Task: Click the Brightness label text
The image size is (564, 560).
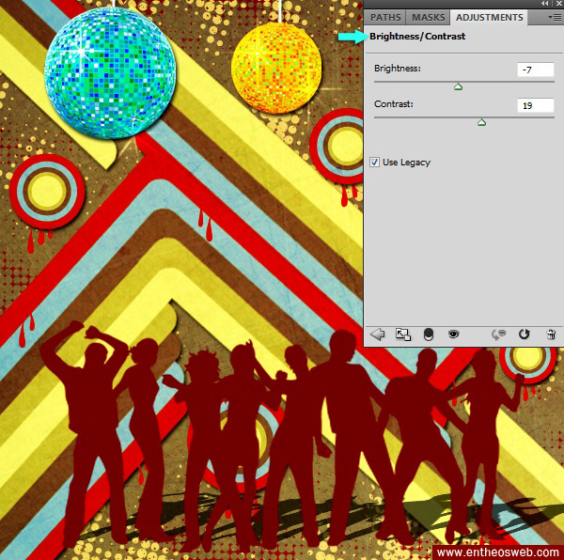Action: (x=397, y=69)
